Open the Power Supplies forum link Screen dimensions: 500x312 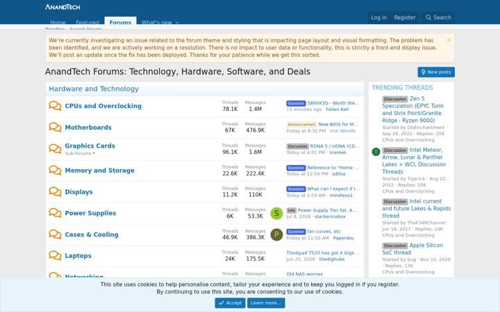(x=90, y=213)
